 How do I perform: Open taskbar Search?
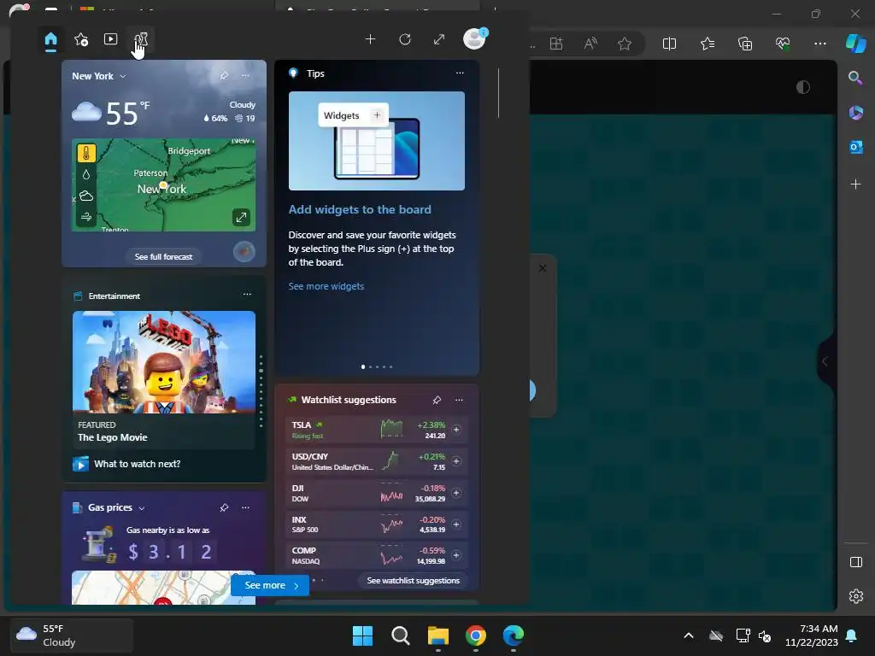point(401,635)
